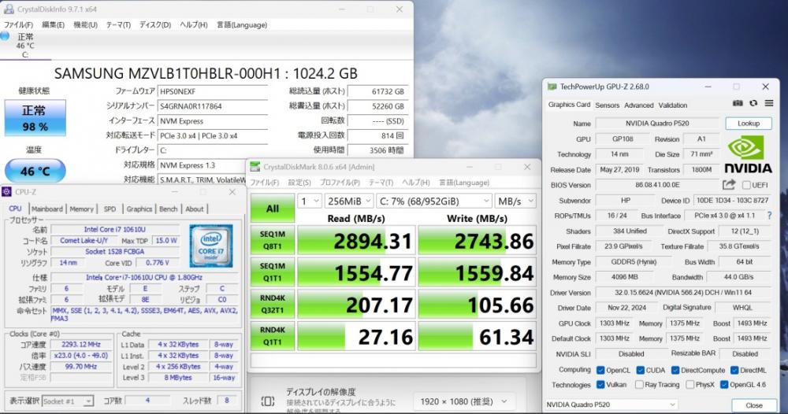
Task: Click display resolution icon in Settings
Action: pyautogui.click(x=268, y=401)
